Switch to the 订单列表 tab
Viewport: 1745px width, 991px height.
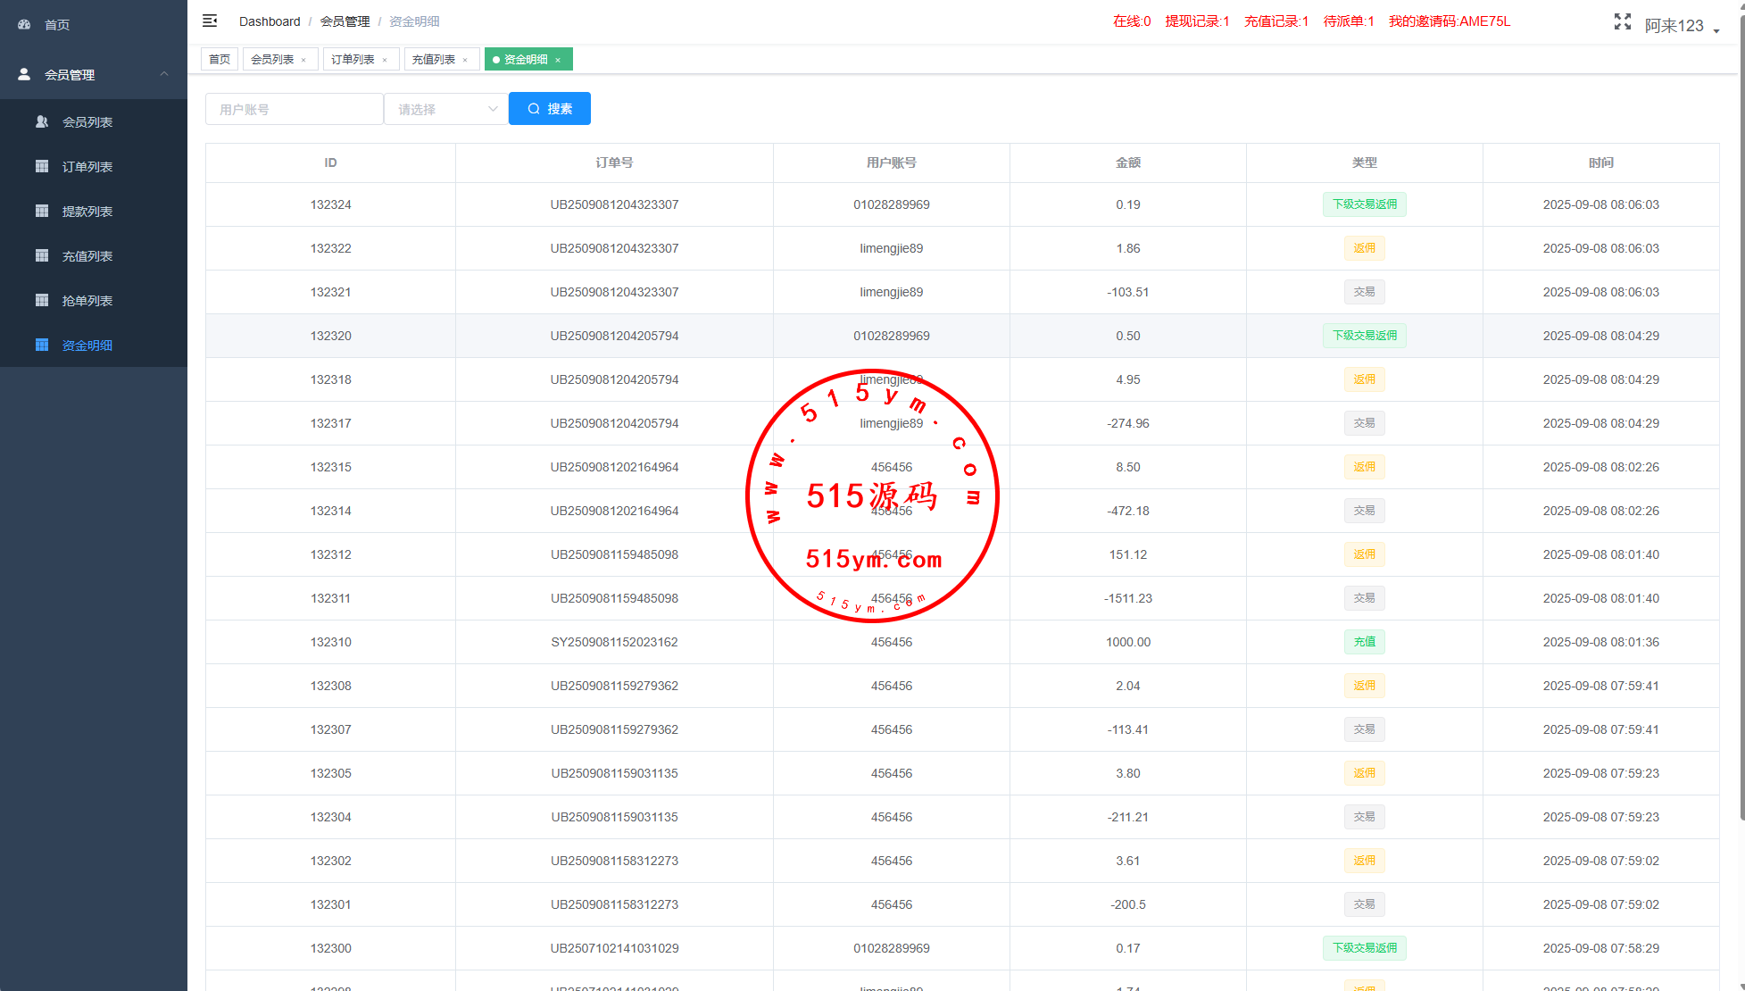353,60
